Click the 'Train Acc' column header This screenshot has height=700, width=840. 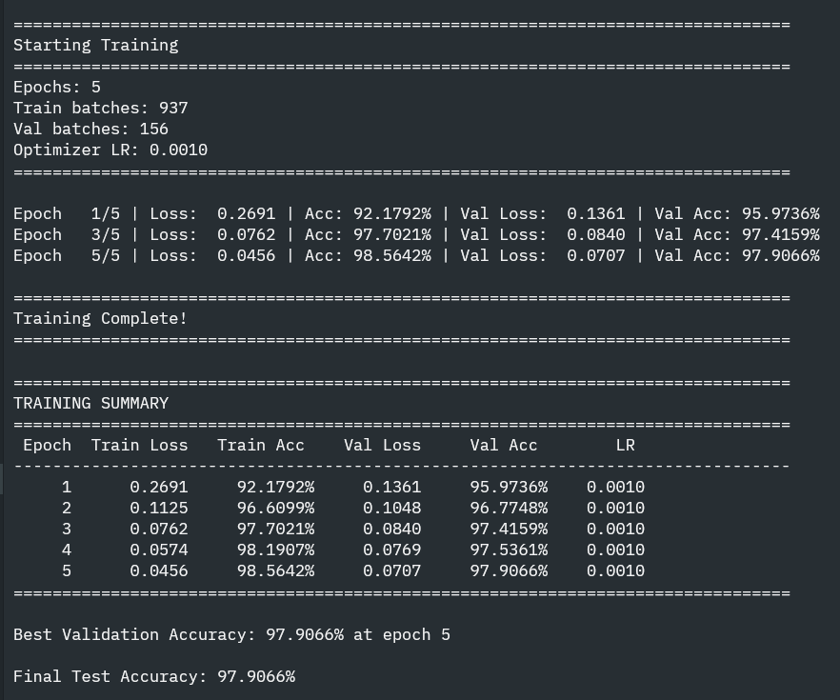tap(261, 445)
